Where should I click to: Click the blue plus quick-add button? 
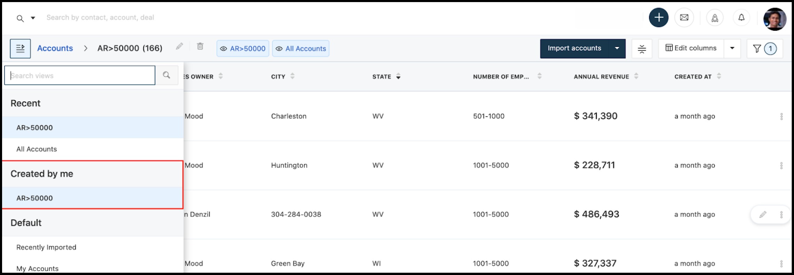tap(658, 17)
